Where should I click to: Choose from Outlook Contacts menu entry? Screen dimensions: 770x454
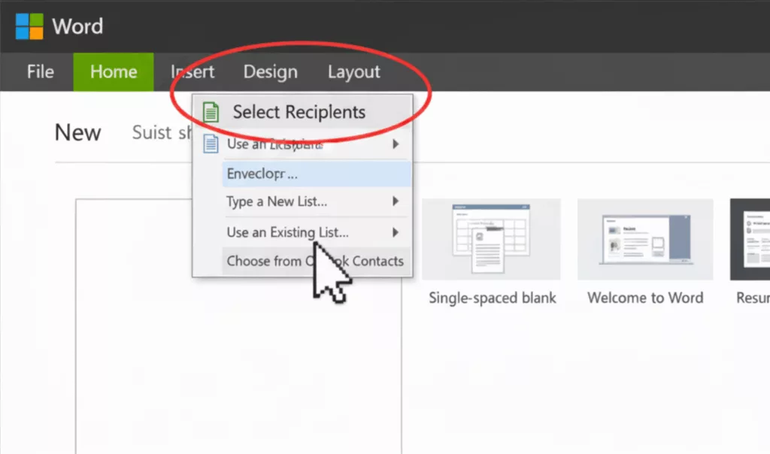click(x=315, y=261)
